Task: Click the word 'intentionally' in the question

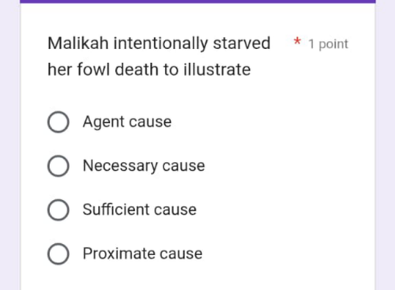Action: (160, 43)
